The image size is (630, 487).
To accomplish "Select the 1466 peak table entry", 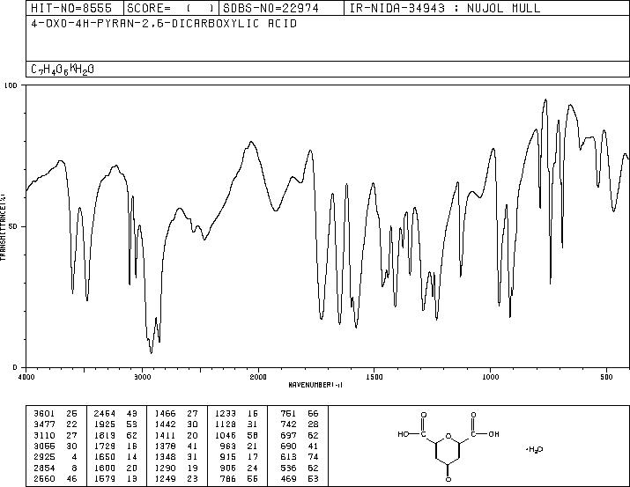I will 176,414.
